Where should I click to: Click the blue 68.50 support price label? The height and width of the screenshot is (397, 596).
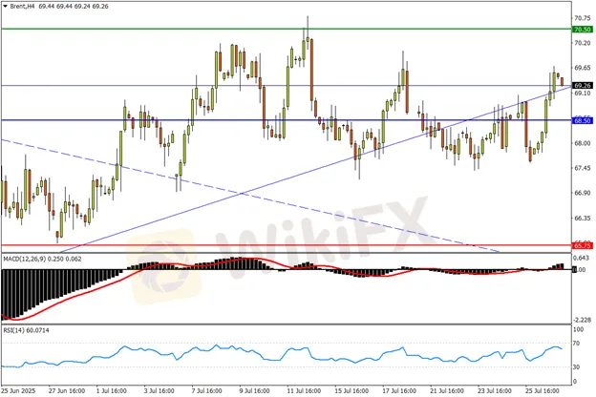pyautogui.click(x=583, y=120)
